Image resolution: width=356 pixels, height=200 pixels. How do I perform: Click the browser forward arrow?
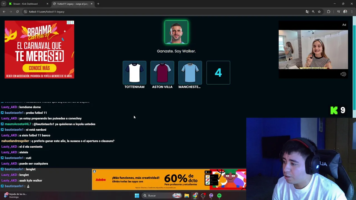point(11,12)
